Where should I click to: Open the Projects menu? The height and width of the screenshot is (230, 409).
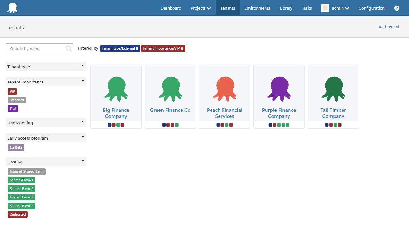coord(200,8)
